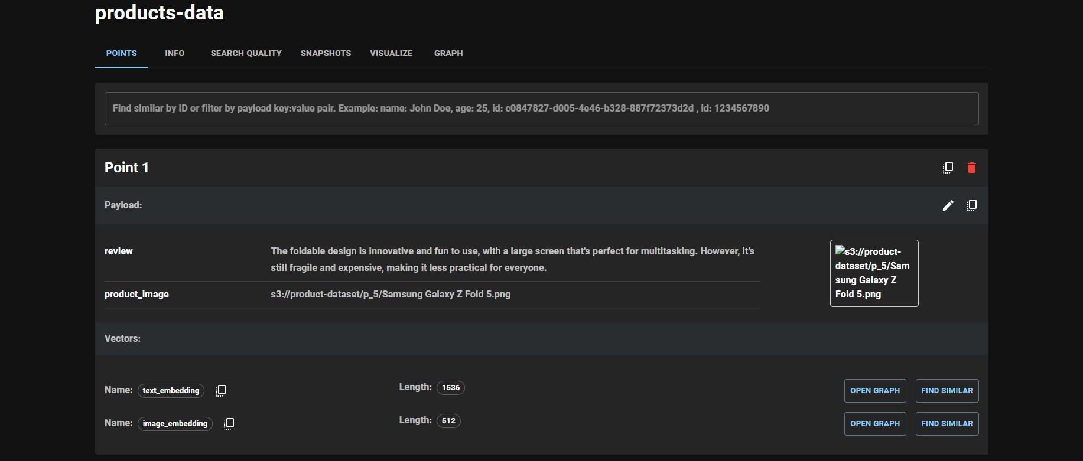Copy the payload JSON icon
This screenshot has width=1083, height=461.
pyautogui.click(x=971, y=205)
